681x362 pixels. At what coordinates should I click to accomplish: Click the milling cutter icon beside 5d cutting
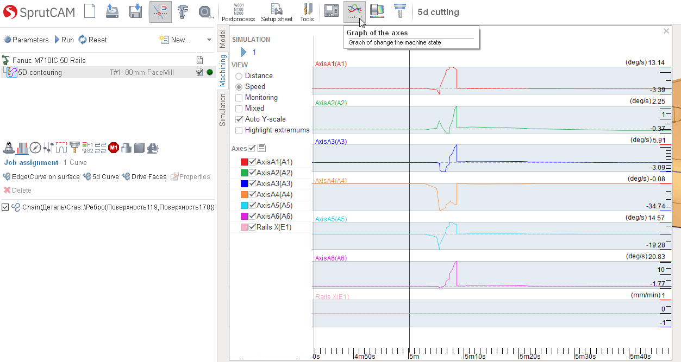pyautogui.click(x=400, y=10)
